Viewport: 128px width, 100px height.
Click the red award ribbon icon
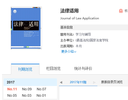tap(121, 11)
